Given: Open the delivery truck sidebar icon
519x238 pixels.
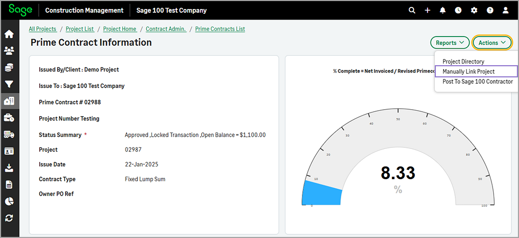Looking at the screenshot, I should [x=10, y=134].
